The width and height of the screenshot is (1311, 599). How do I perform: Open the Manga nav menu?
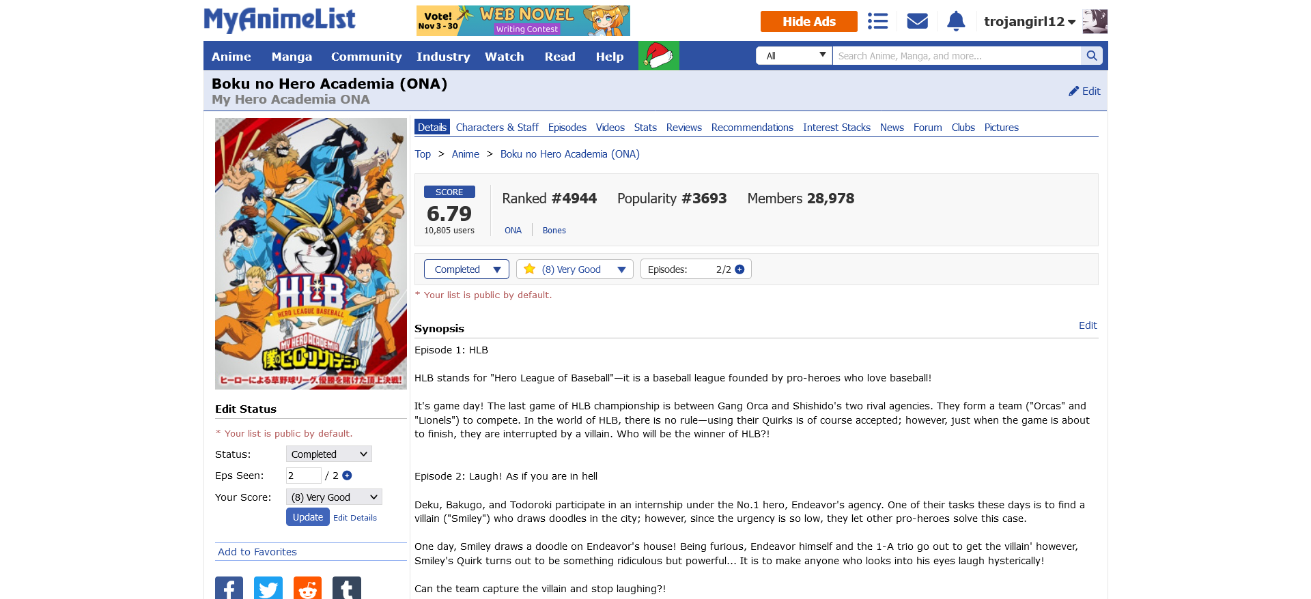pyautogui.click(x=292, y=57)
